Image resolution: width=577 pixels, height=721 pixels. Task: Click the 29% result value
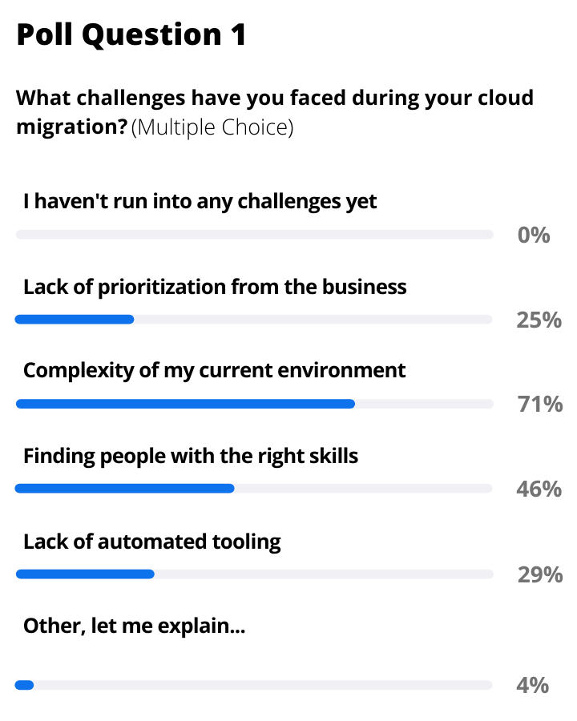pos(539,574)
